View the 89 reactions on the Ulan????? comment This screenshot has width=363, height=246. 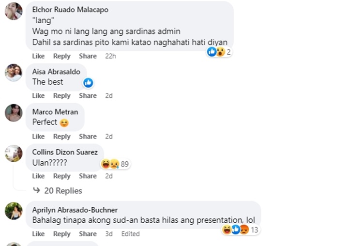115,164
